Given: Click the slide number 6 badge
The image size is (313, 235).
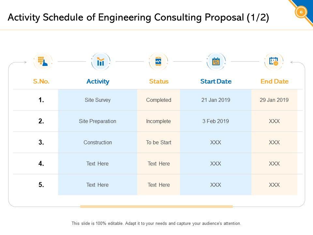Looking at the screenshot, I should click(x=301, y=12).
